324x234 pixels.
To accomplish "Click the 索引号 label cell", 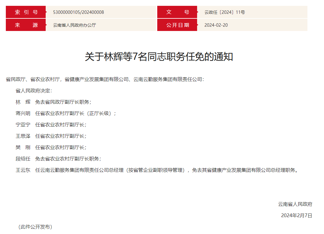I will pyautogui.click(x=26, y=12).
